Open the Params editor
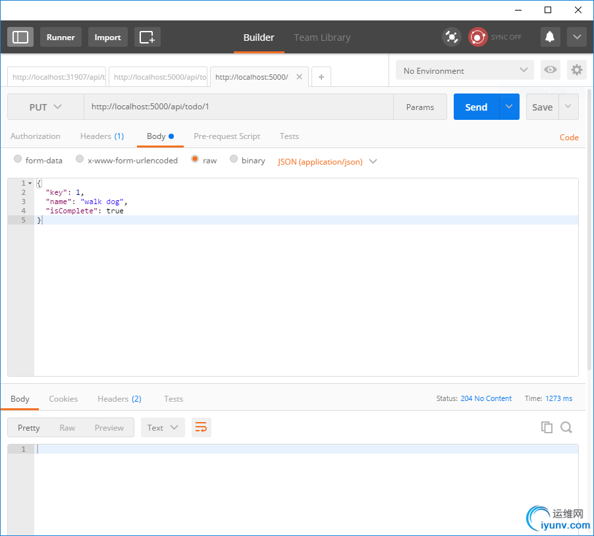 [x=419, y=107]
